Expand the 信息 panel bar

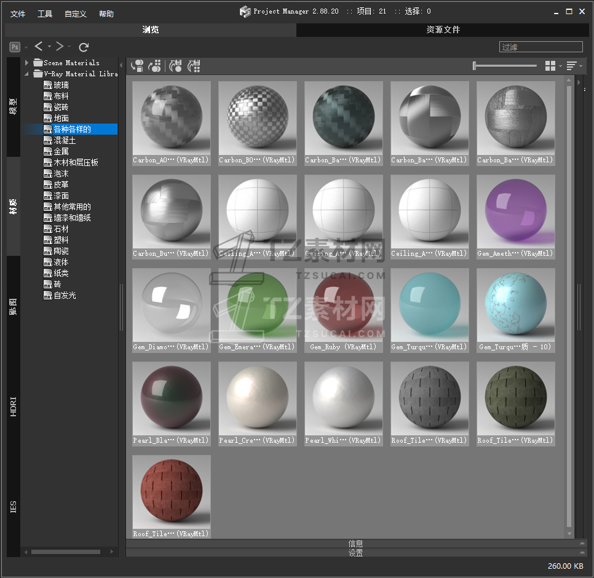click(355, 544)
